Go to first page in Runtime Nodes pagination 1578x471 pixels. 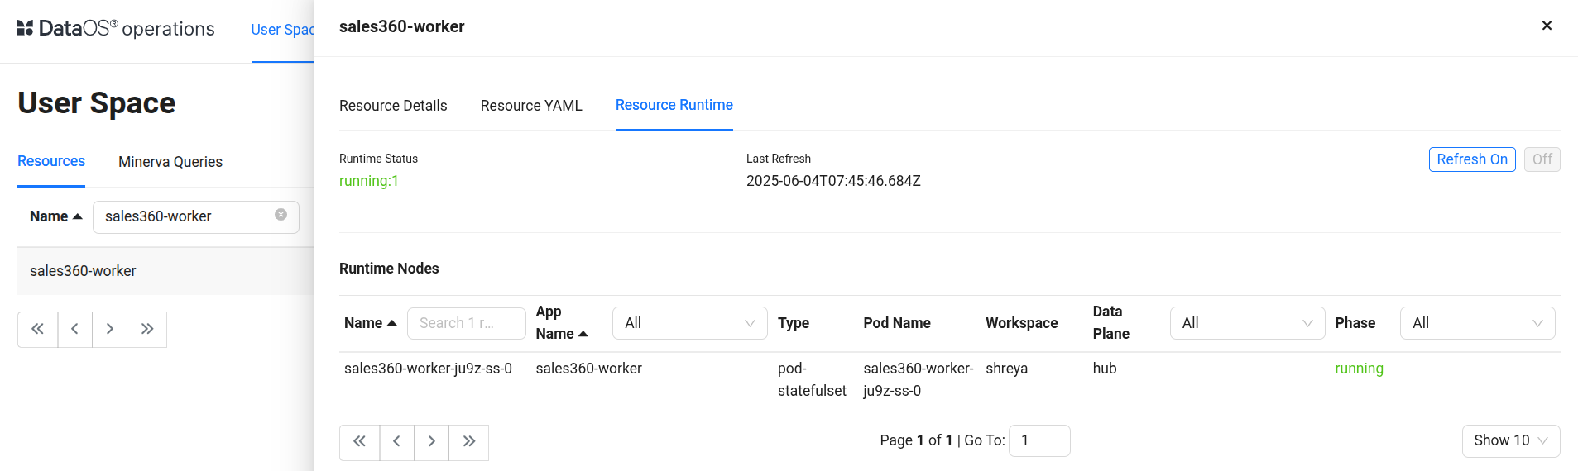pos(359,441)
